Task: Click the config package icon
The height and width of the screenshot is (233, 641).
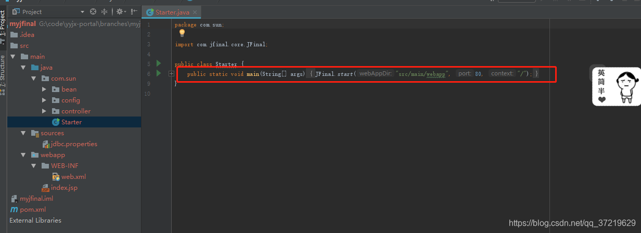Action: (x=56, y=100)
